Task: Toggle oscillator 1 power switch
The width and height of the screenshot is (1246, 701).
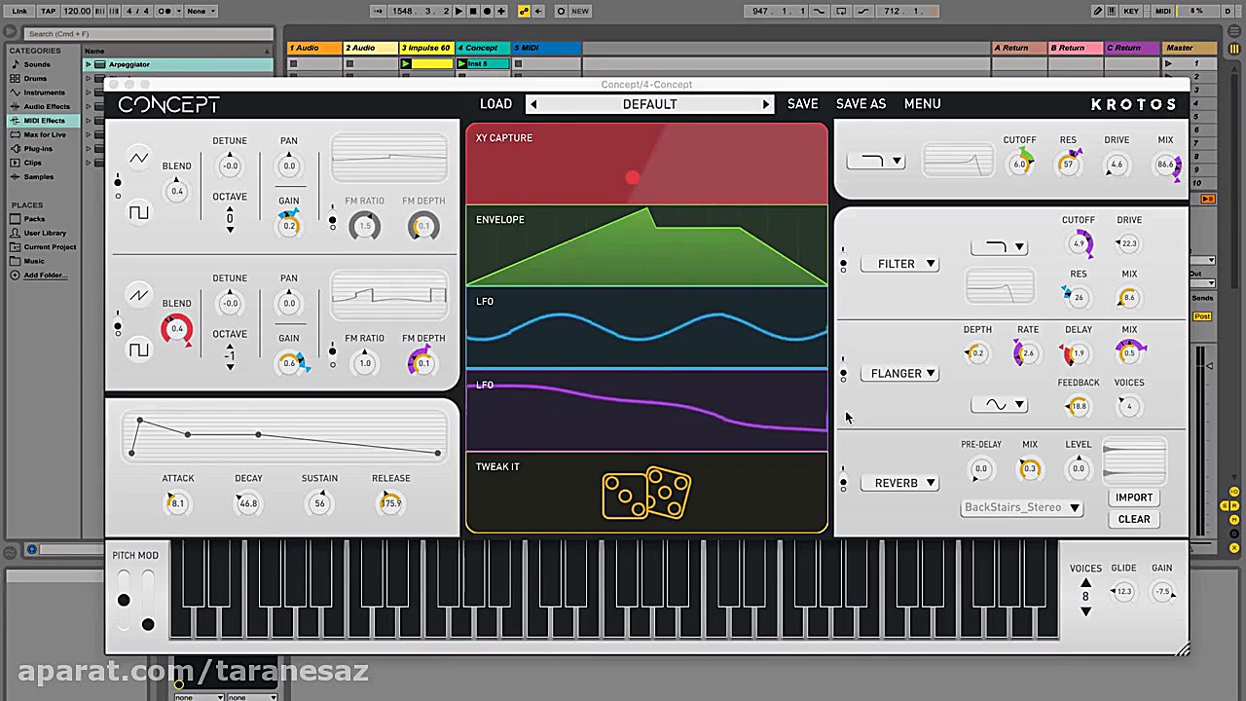Action: 118,185
